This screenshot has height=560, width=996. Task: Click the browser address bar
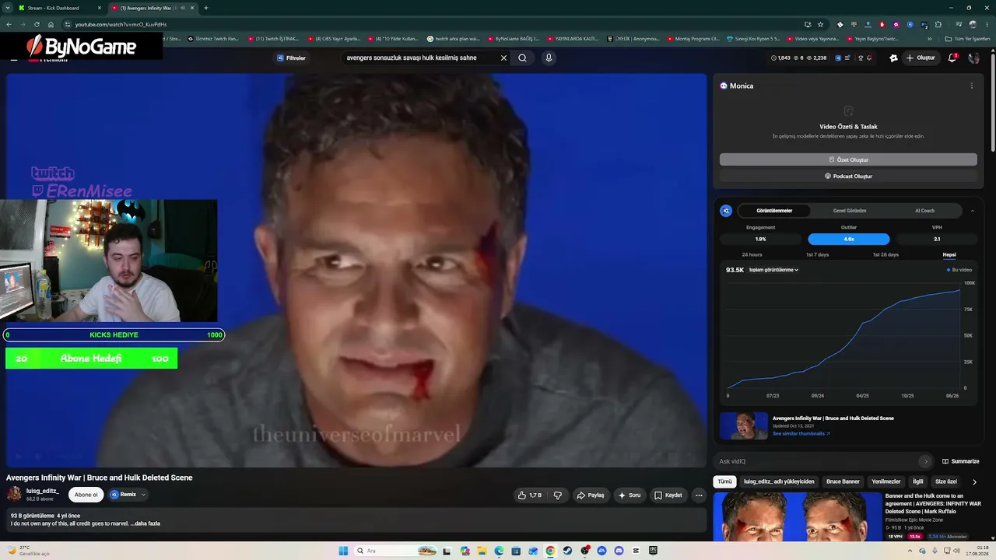[x=436, y=24]
